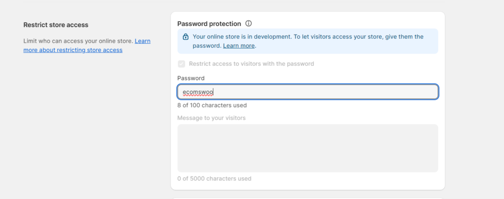Screen dimensions: 504x199
Task: Click the '8 of 100 characters used' counter
Action: pyautogui.click(x=212, y=105)
